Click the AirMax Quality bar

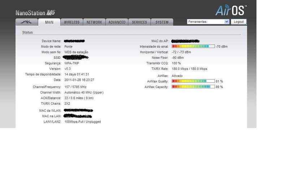click(193, 81)
